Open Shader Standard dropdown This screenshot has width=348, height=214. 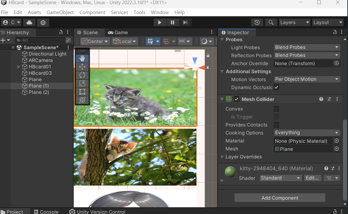click(280, 178)
